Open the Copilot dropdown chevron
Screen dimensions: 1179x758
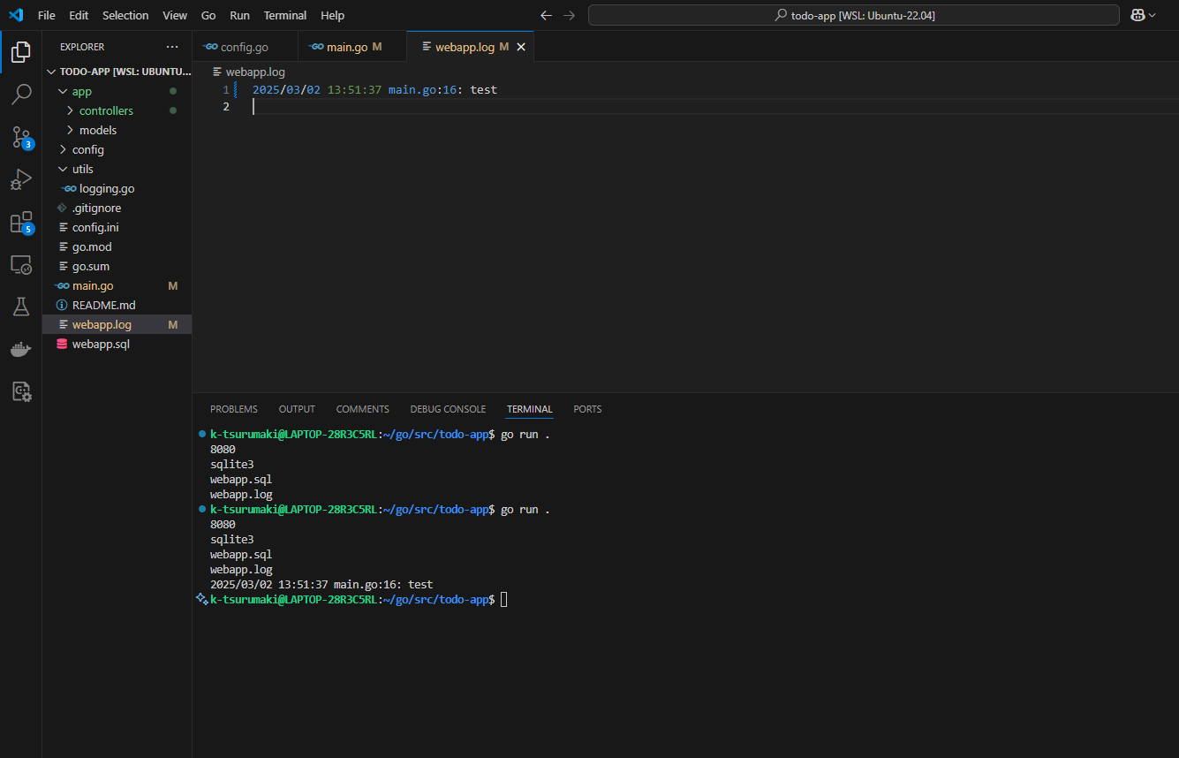tap(1153, 15)
